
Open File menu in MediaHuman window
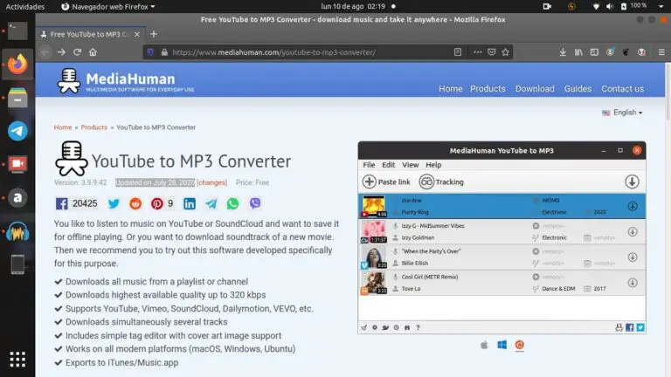(x=369, y=165)
